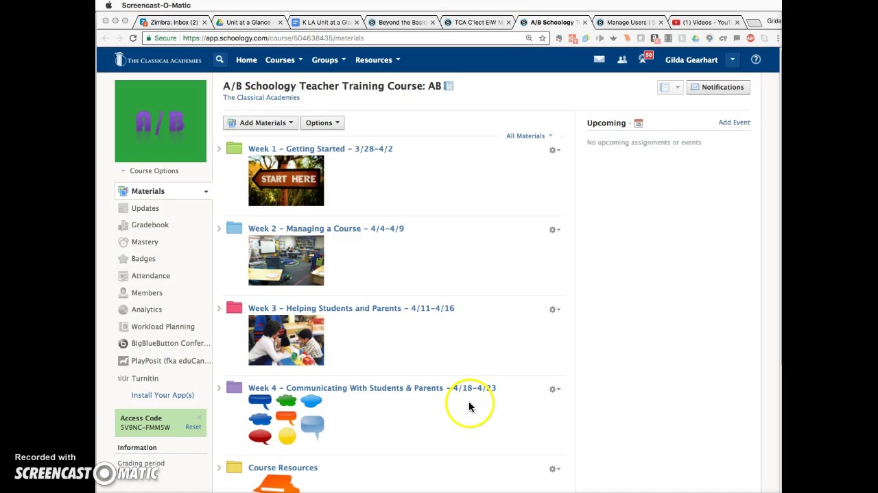
Task: Open the All Materials filter dropdown
Action: click(529, 136)
